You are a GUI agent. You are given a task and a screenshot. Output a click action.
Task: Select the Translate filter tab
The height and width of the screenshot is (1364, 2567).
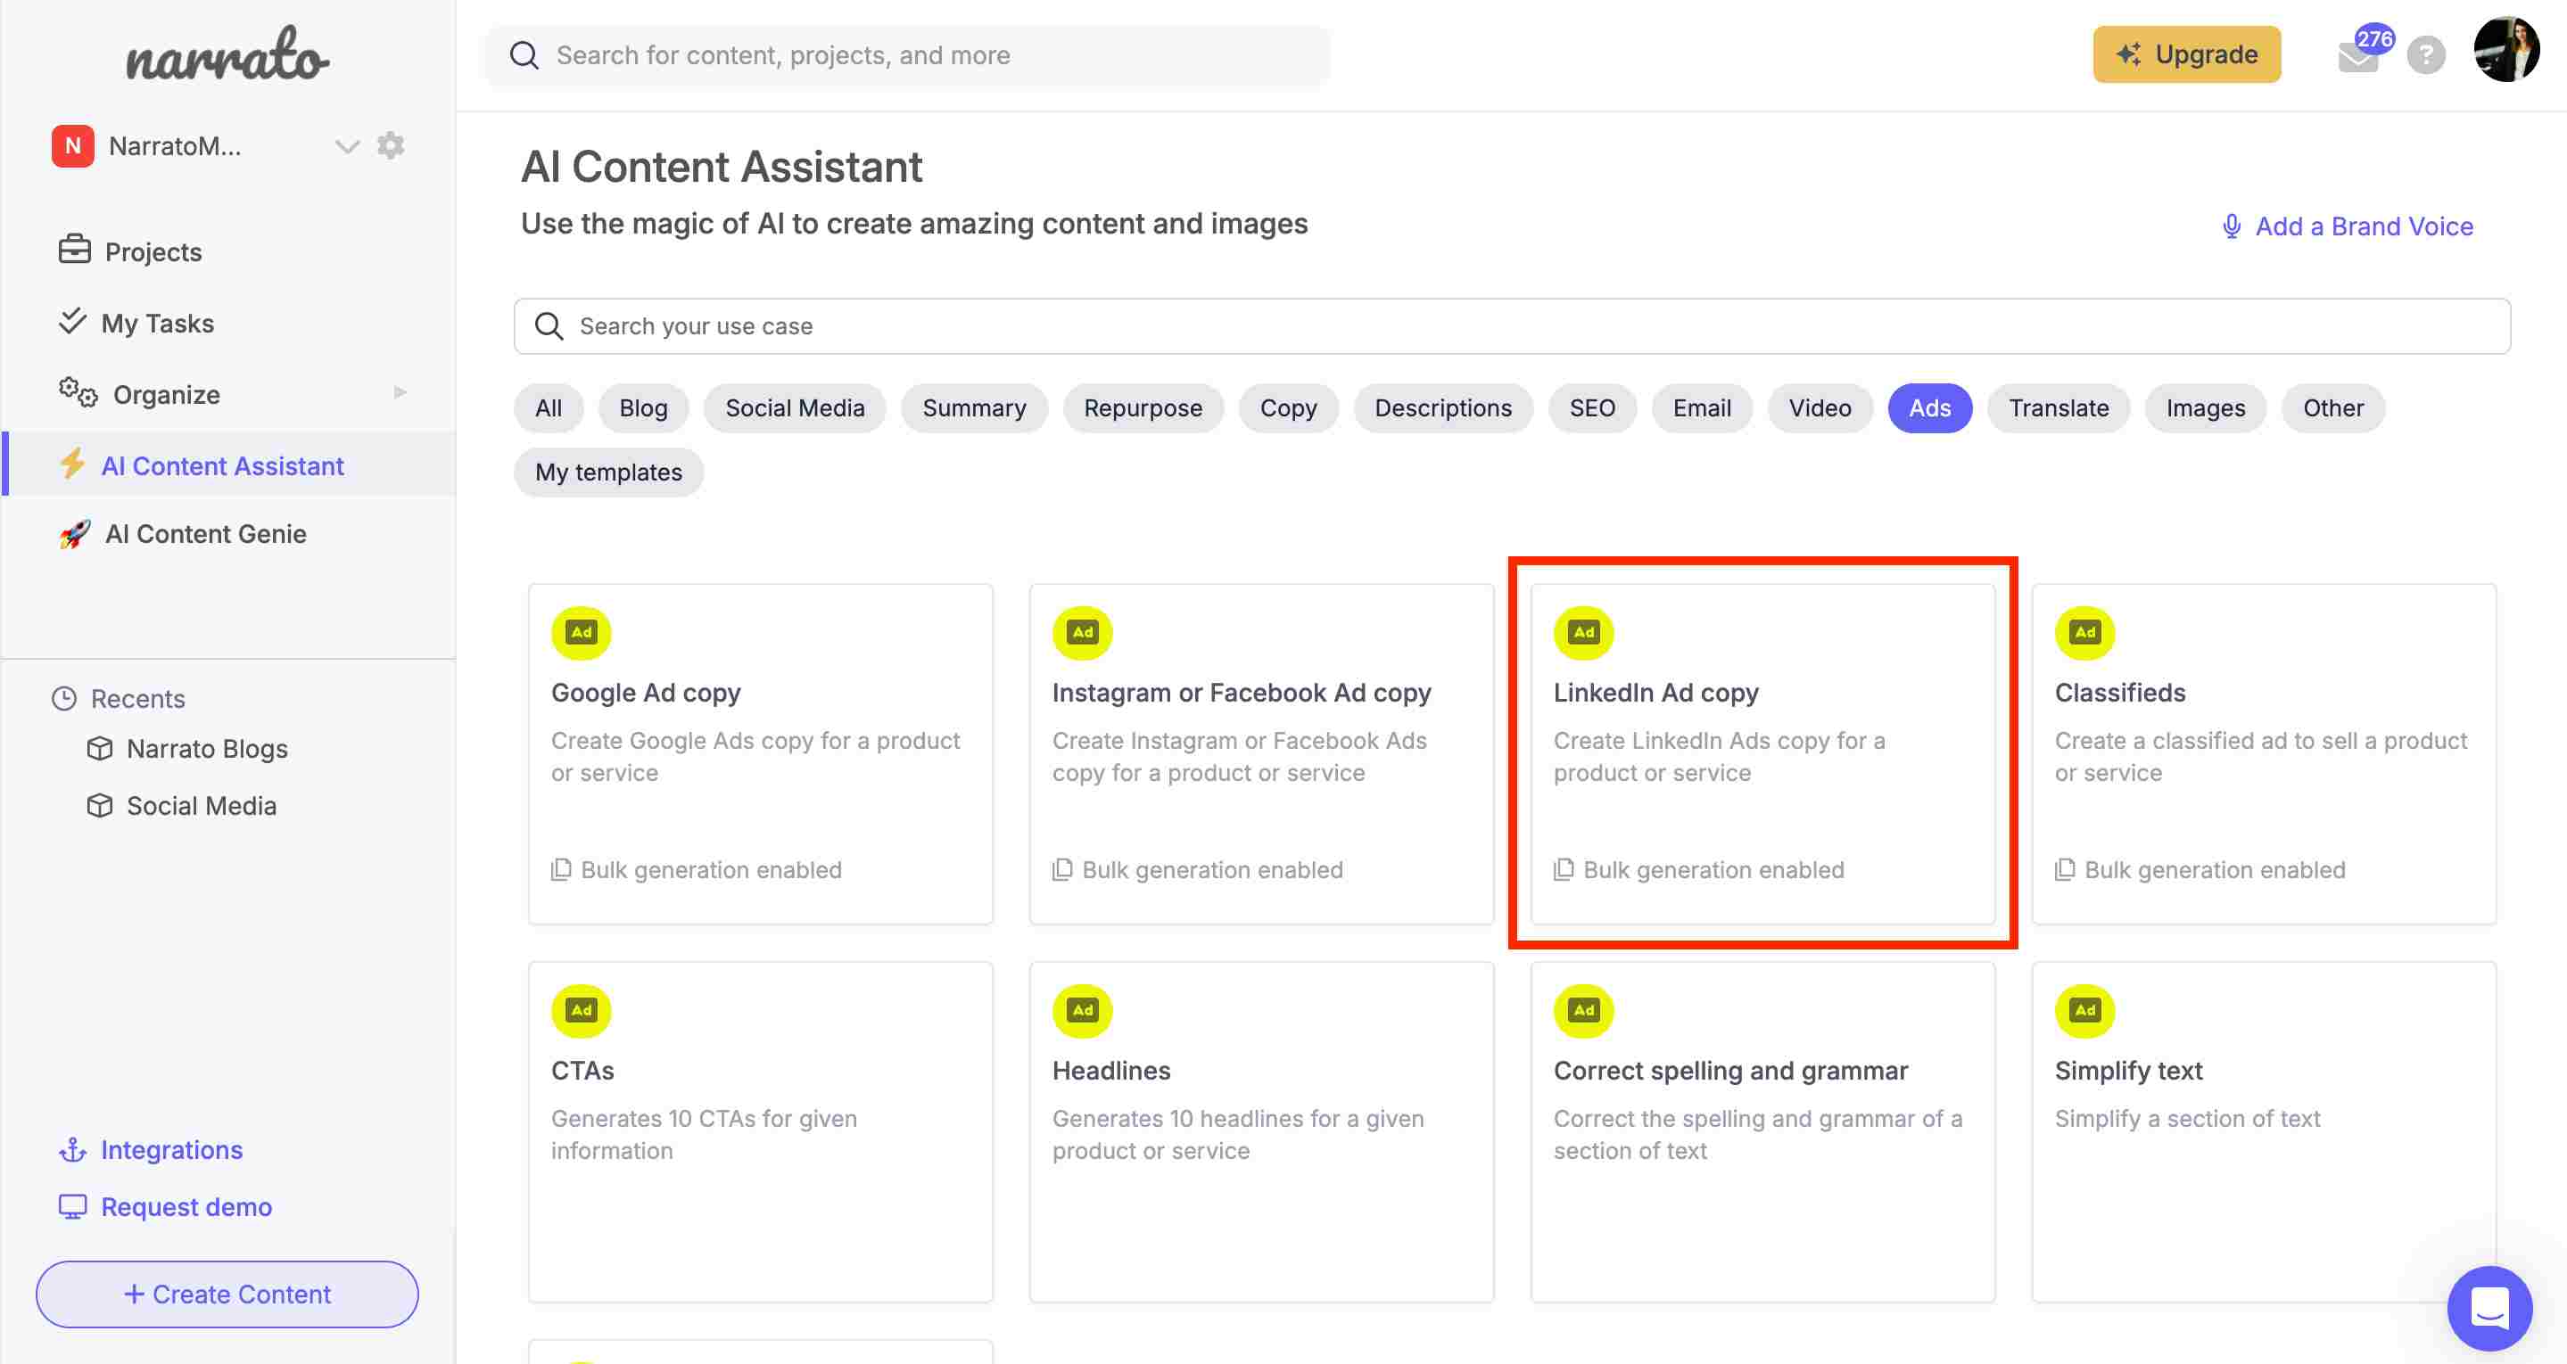[x=2058, y=407]
